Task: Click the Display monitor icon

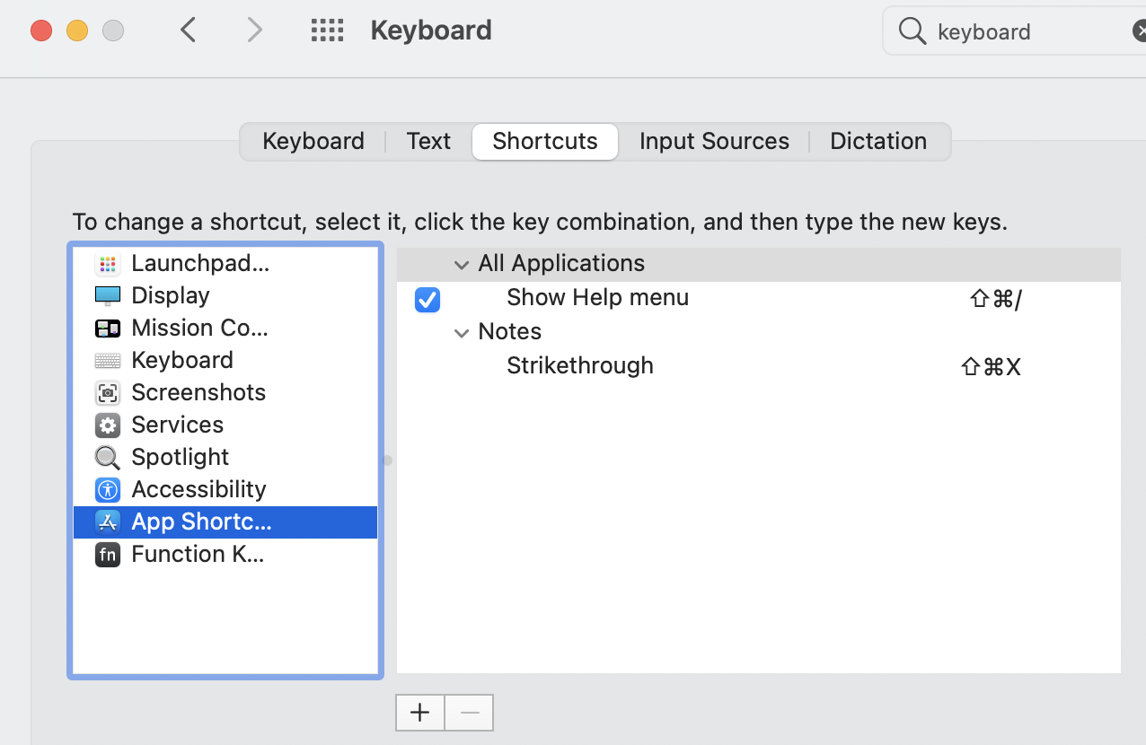Action: click(108, 295)
